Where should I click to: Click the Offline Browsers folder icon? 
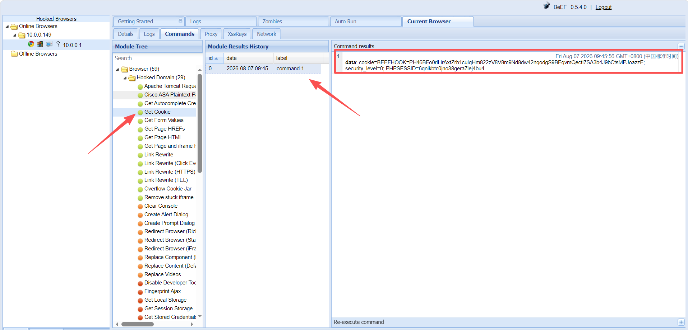[x=14, y=54]
